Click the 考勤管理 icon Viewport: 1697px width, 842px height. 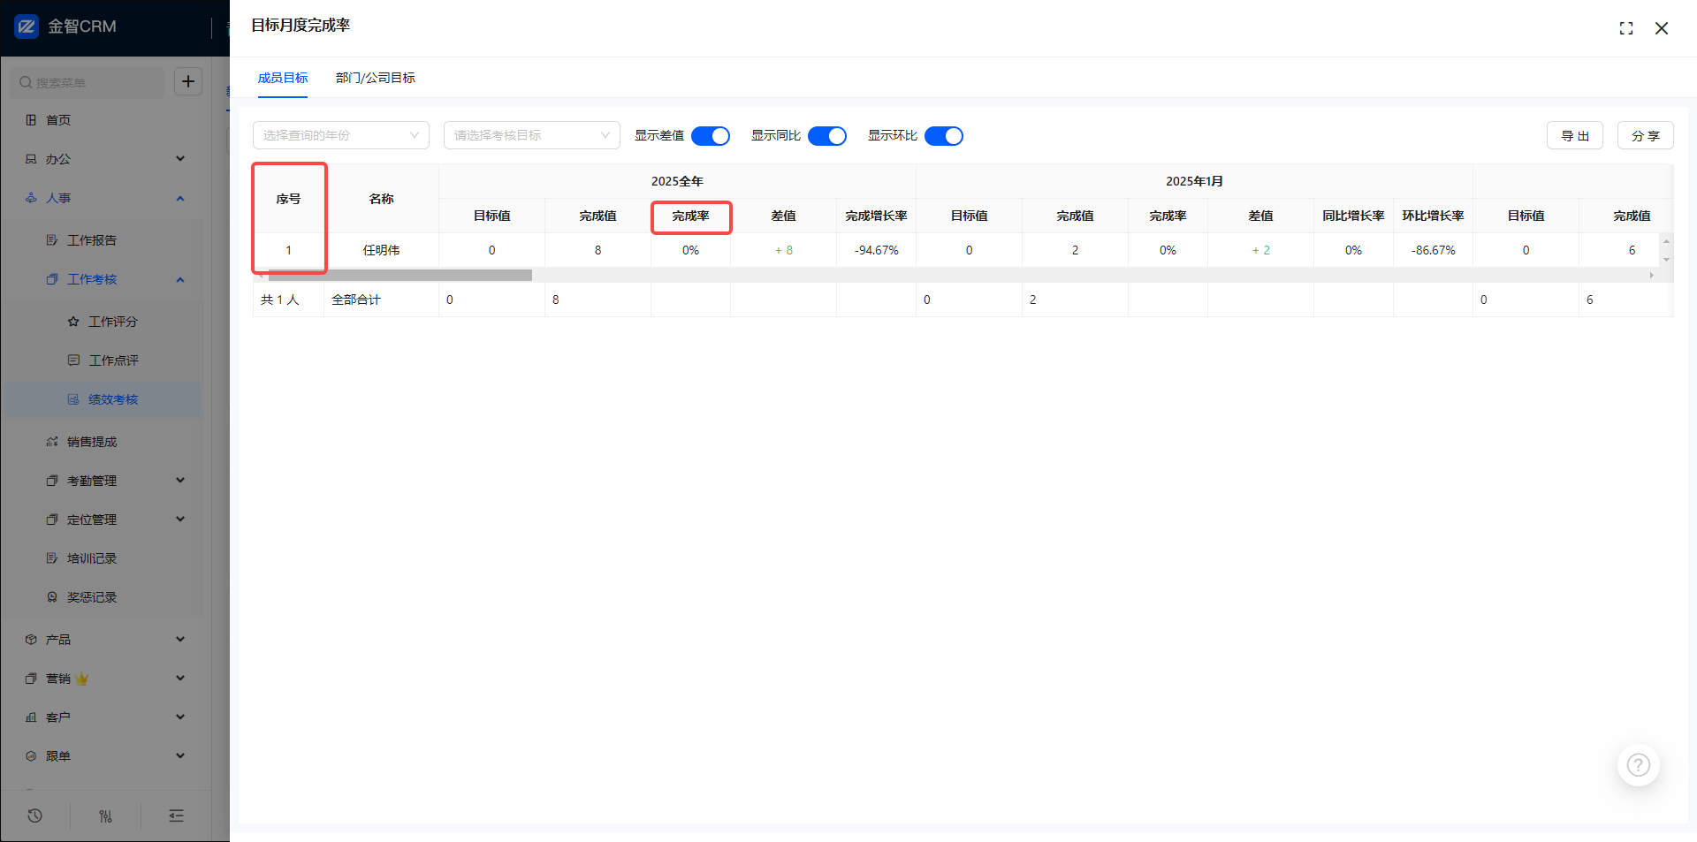tap(52, 481)
